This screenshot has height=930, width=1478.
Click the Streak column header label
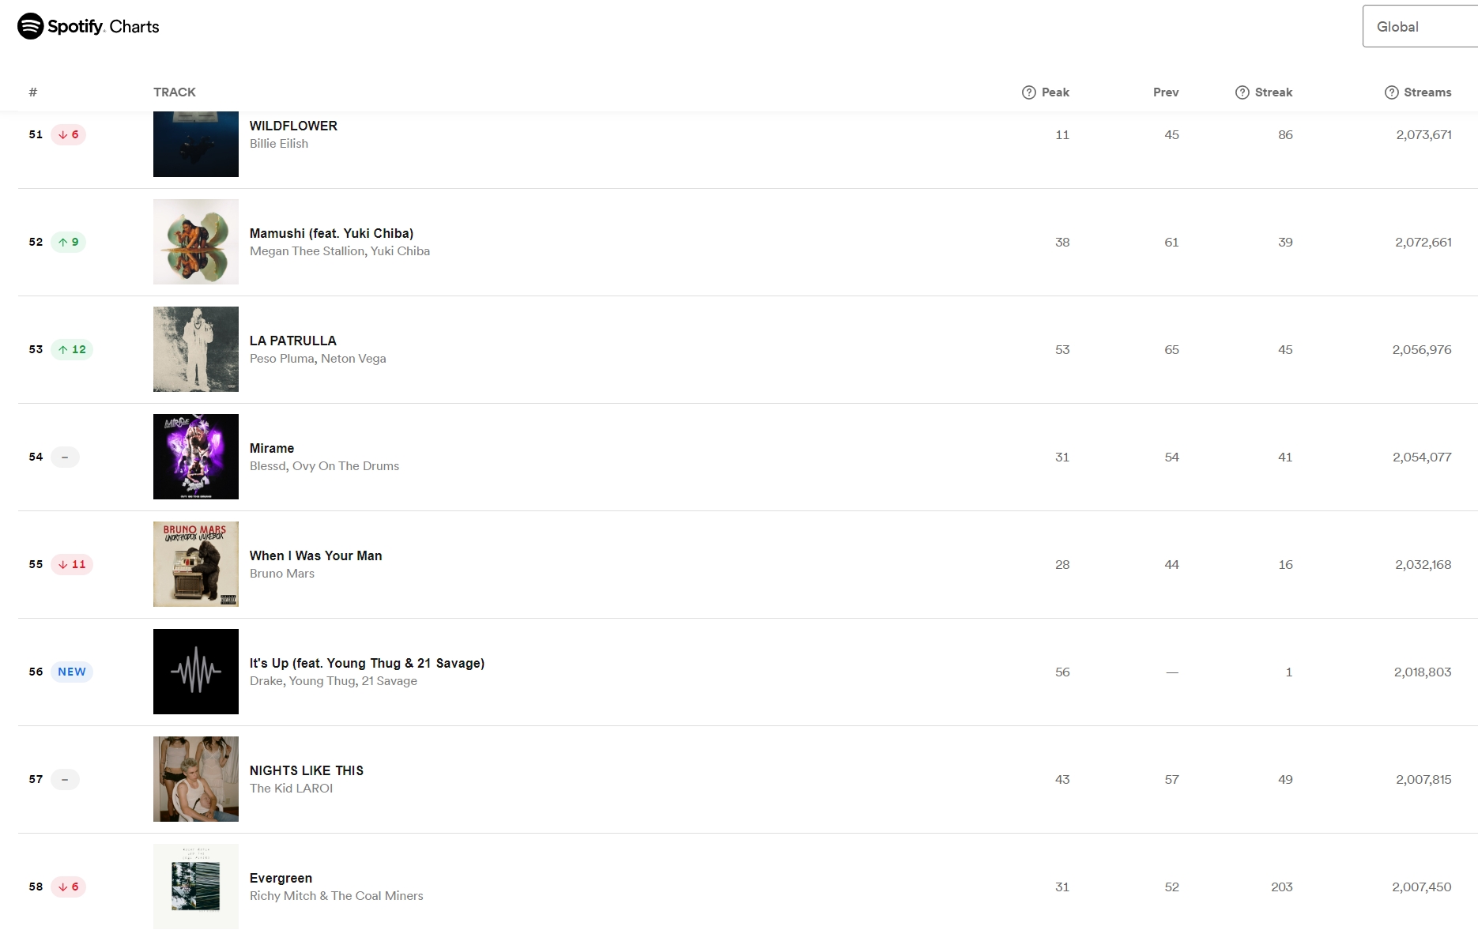pos(1273,92)
